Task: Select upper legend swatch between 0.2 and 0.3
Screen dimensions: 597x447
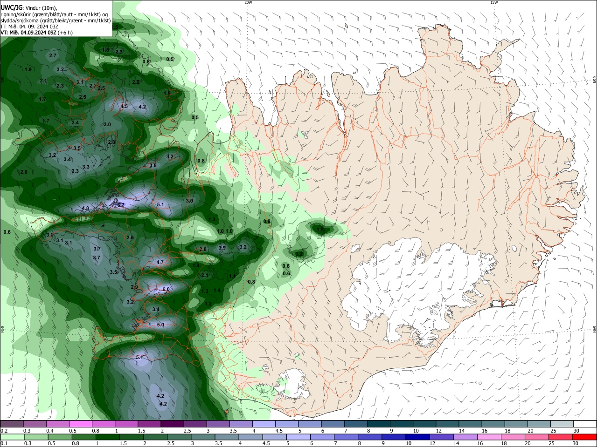Action: point(12,424)
